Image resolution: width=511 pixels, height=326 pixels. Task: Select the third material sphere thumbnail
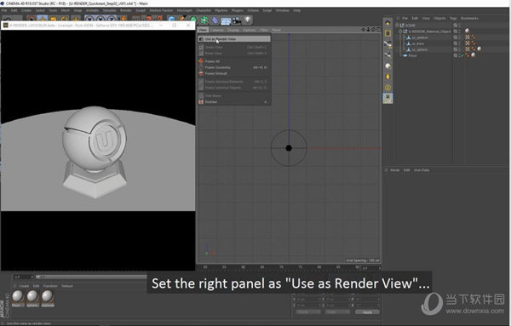tap(47, 298)
